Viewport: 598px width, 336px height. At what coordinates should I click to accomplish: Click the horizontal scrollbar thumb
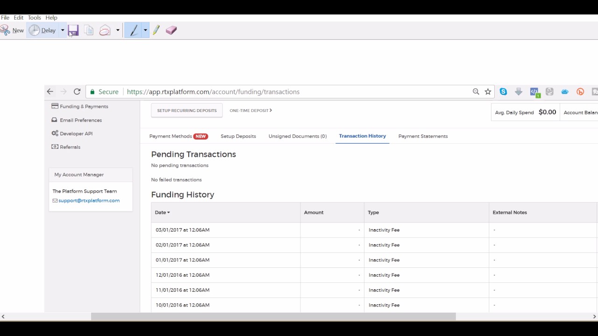pos(273,317)
